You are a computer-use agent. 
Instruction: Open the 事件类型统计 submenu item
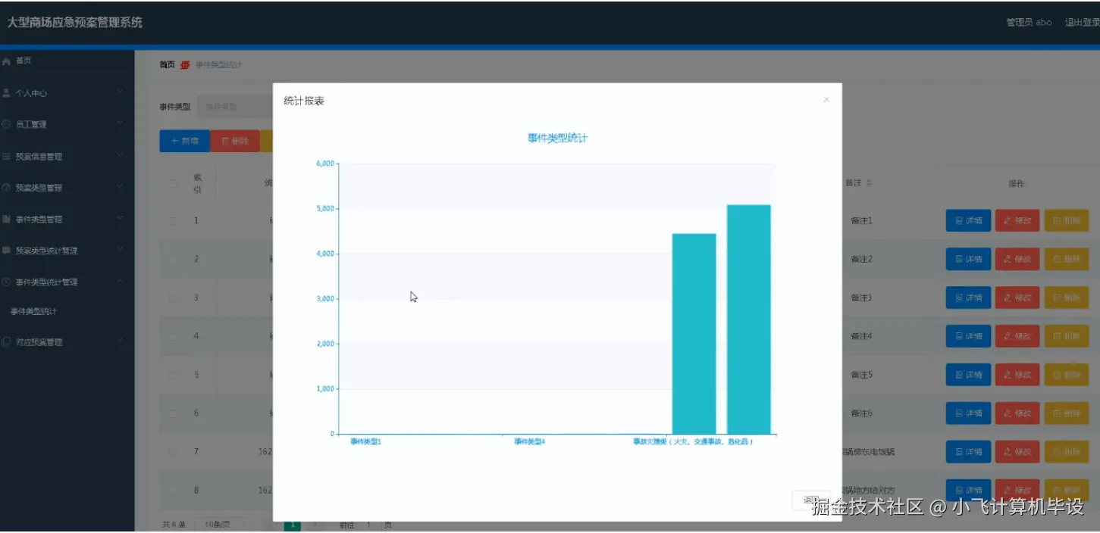tap(33, 311)
